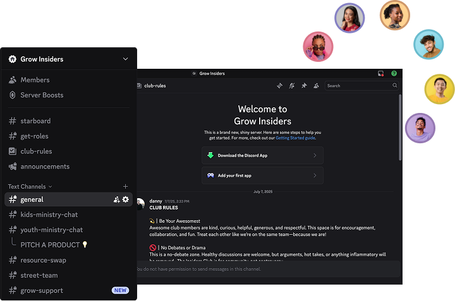Click the Grow Insiders title in window bar
This screenshot has height=301, width=455.
[x=212, y=74]
